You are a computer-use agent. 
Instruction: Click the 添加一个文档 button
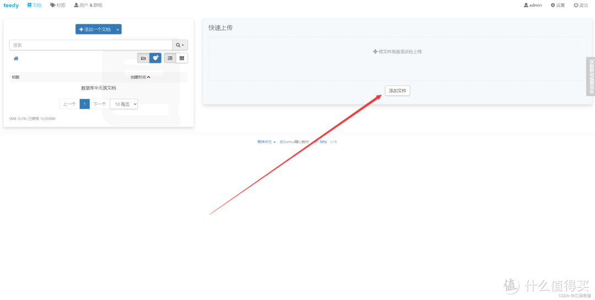tap(95, 29)
